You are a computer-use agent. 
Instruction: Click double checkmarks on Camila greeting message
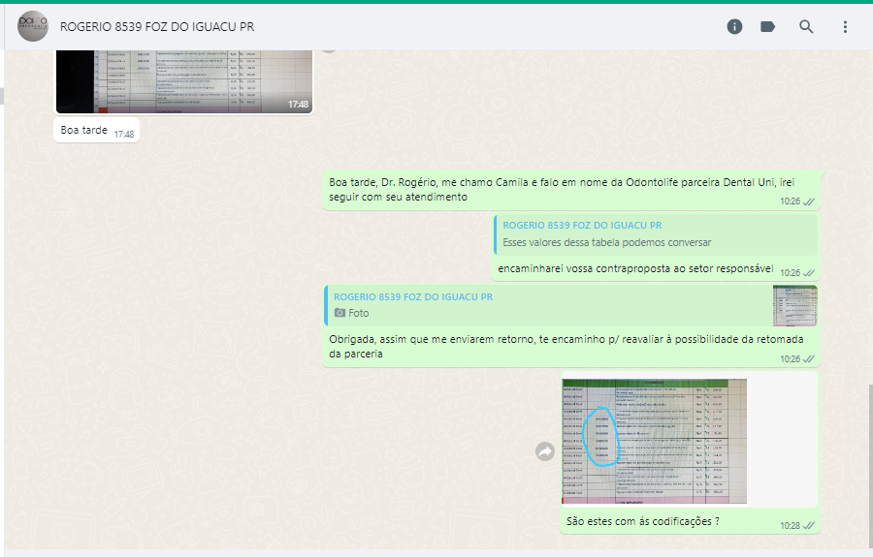coord(808,201)
